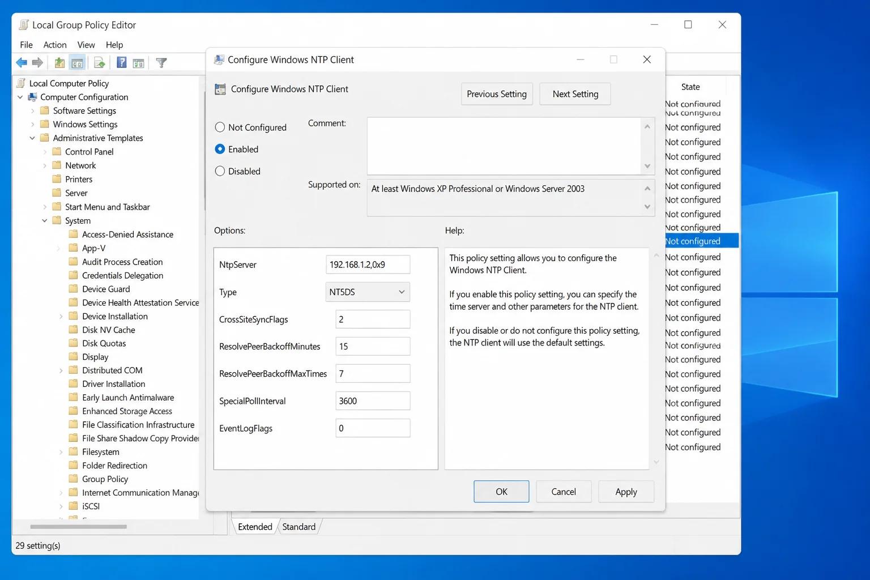Click the Start Menu and Taskbar folder icon

[57, 207]
